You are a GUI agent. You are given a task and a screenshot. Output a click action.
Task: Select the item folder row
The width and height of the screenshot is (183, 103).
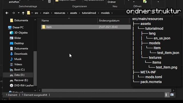86,27
